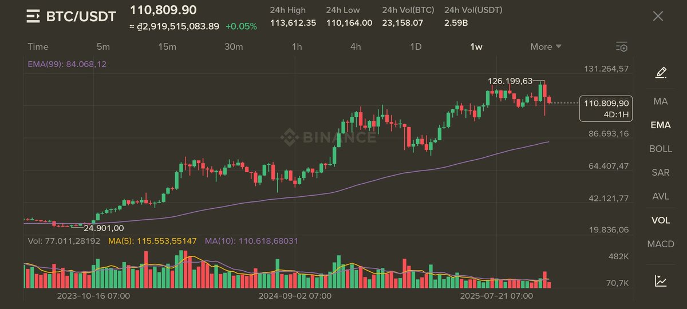Click the converted ₫2,919,515,083.89 price
Viewport: 687px width, 309px height.
175,26
